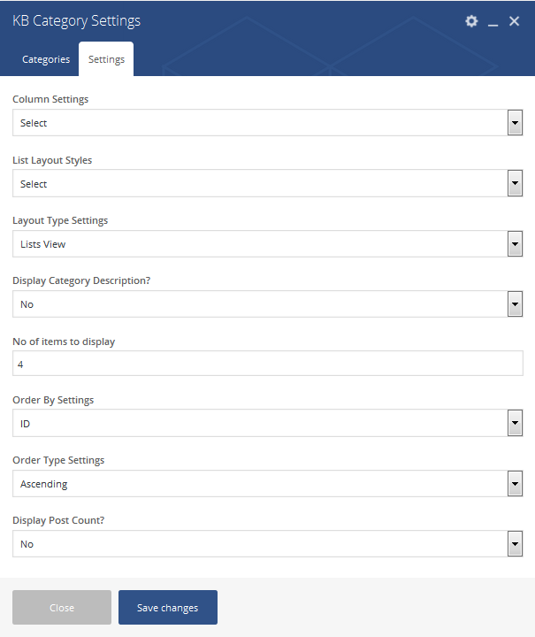Click the Save changes button
This screenshot has height=637, width=535.
[168, 607]
